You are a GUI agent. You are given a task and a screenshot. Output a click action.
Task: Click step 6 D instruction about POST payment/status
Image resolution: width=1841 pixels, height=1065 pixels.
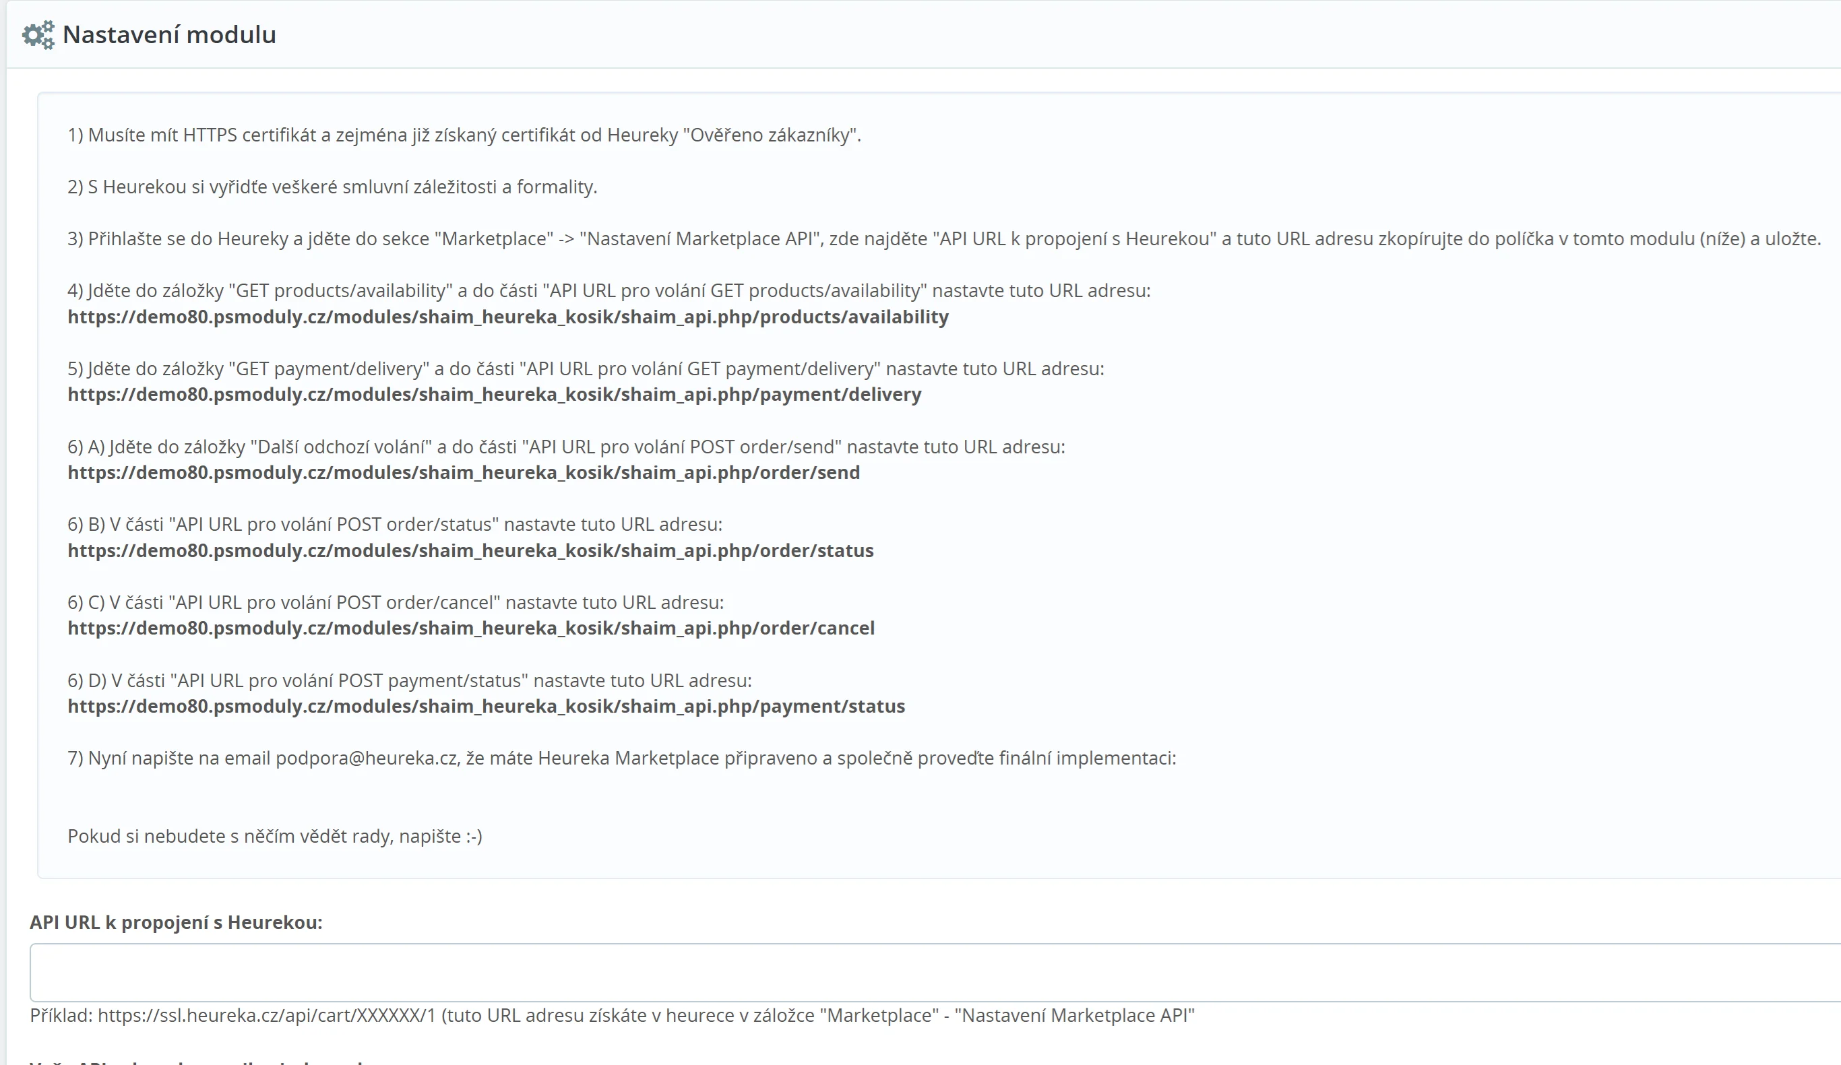coord(409,681)
